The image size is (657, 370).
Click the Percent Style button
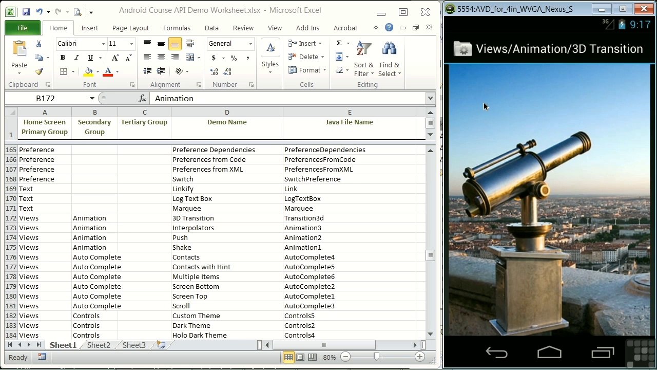click(234, 58)
